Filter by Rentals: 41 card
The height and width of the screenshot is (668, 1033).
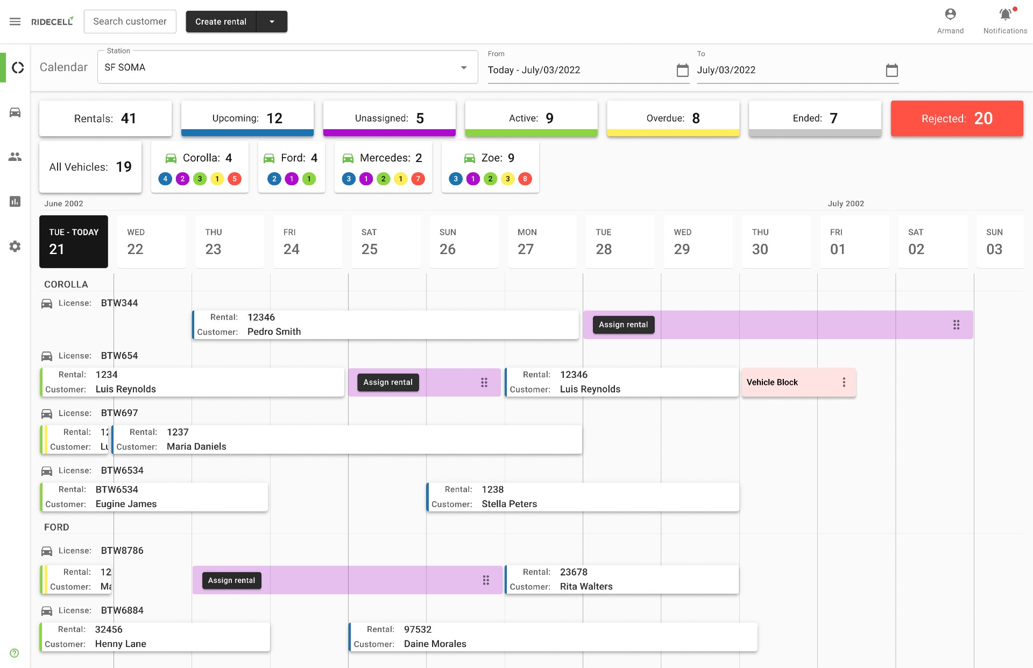[105, 118]
